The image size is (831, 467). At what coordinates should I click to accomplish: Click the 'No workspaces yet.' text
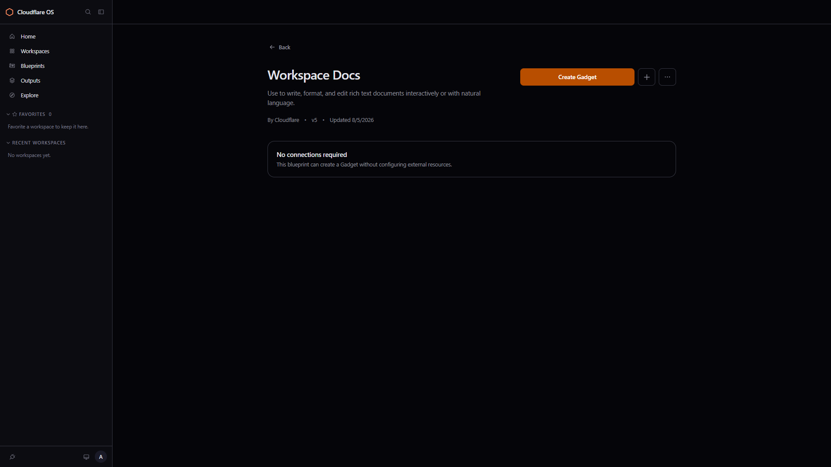point(29,155)
